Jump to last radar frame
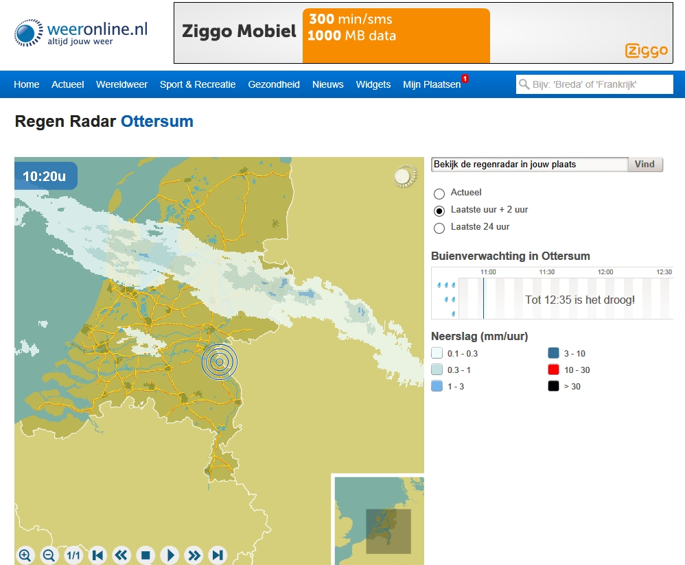Screen dimensions: 685x565 218,555
